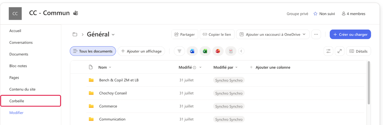
Task: Collapse the file type filters chevron
Action: point(241,51)
